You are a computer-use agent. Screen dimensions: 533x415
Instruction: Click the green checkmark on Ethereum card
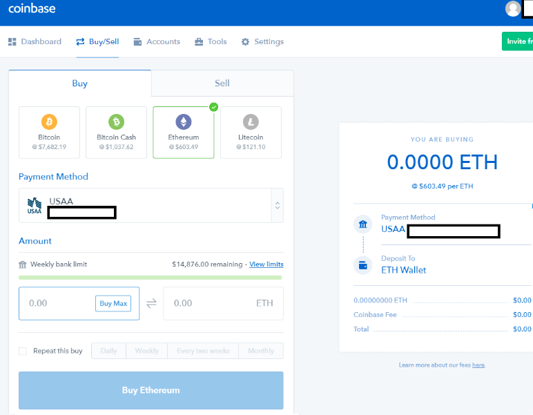point(213,107)
